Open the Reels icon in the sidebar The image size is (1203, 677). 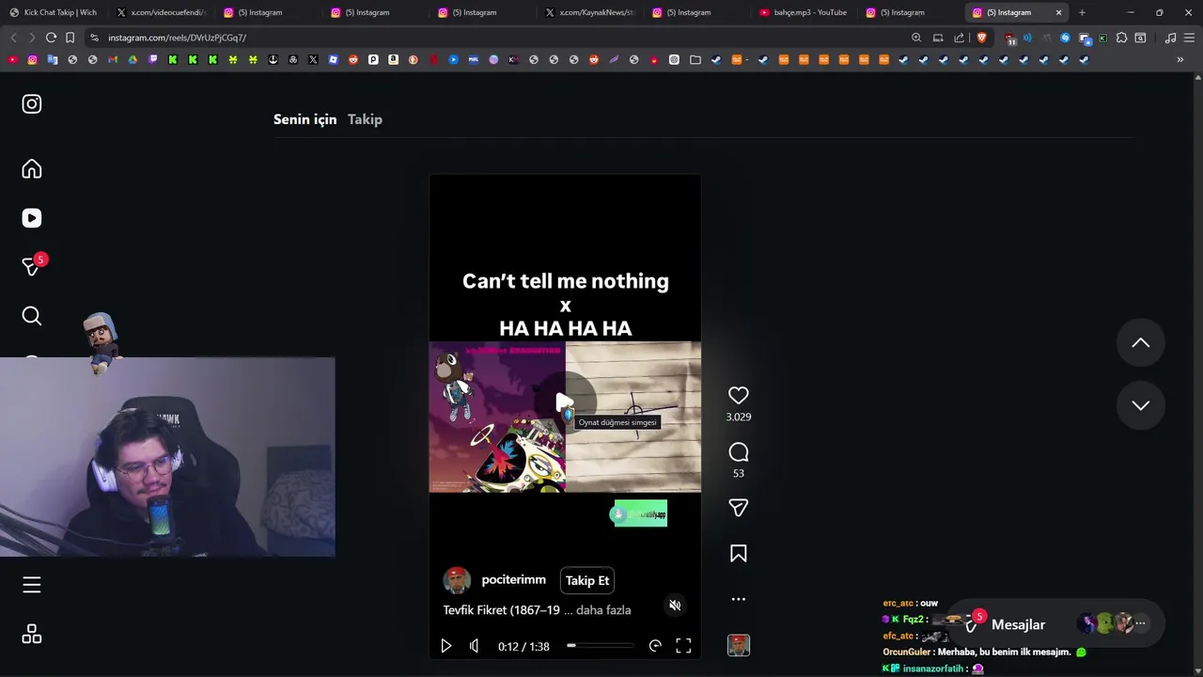pyautogui.click(x=32, y=218)
